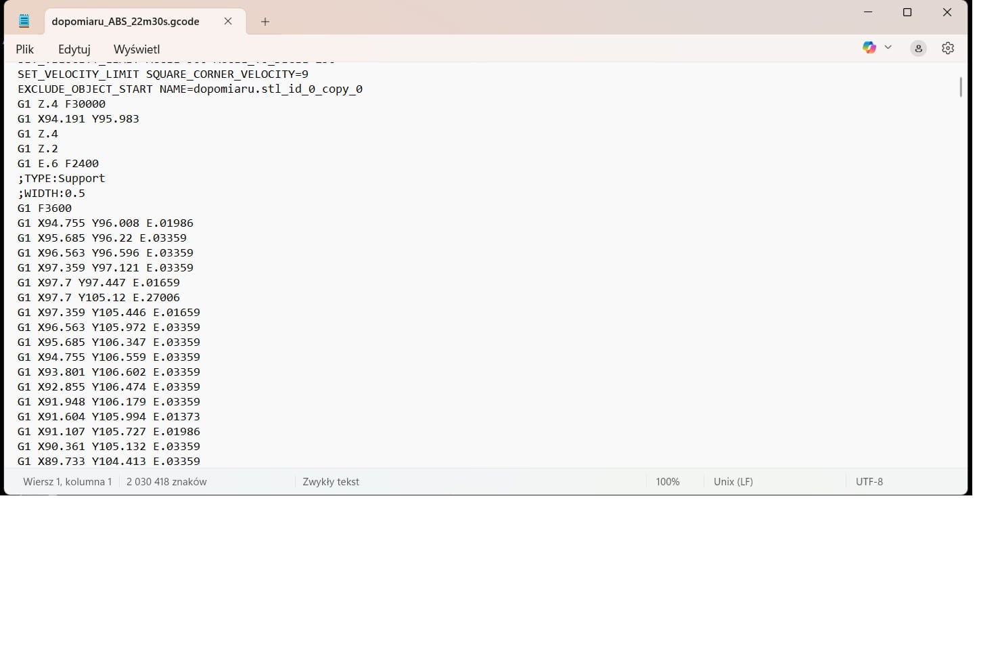Open the Wyświetl menu

click(137, 49)
